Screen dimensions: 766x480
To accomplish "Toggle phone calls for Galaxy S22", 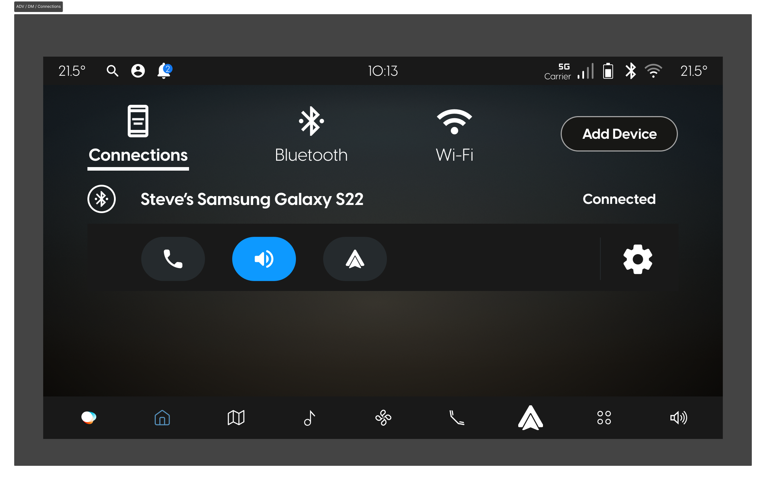I will tap(173, 259).
